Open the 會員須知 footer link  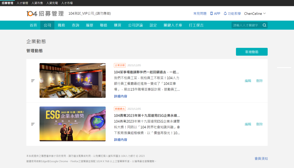coord(261,159)
